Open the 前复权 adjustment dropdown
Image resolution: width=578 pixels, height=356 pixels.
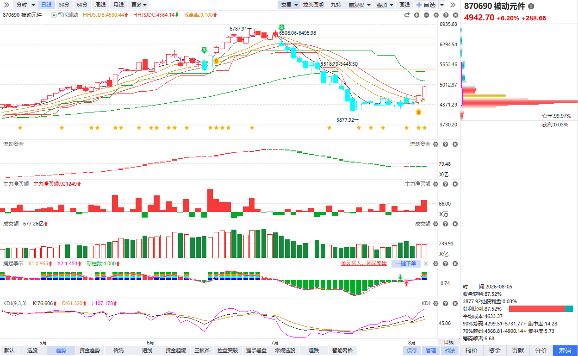[359, 5]
